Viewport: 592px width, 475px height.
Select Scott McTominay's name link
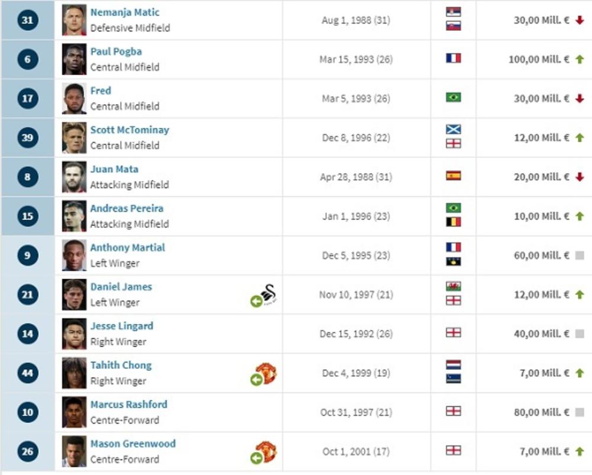point(130,130)
